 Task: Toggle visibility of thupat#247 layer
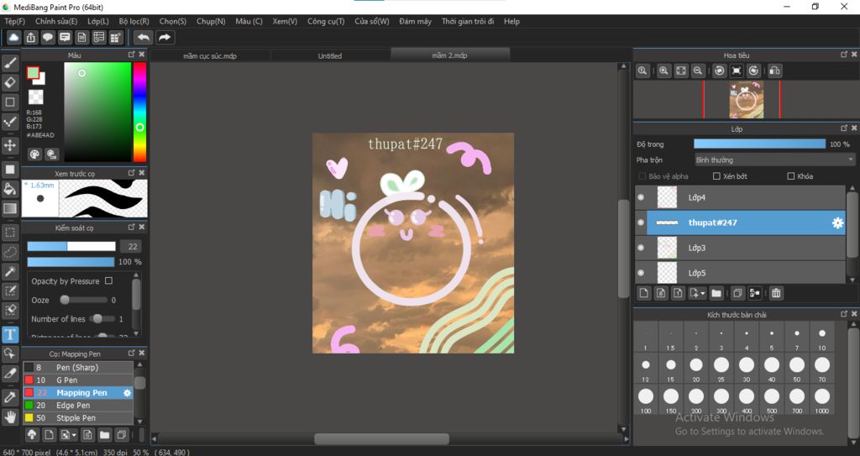[641, 223]
